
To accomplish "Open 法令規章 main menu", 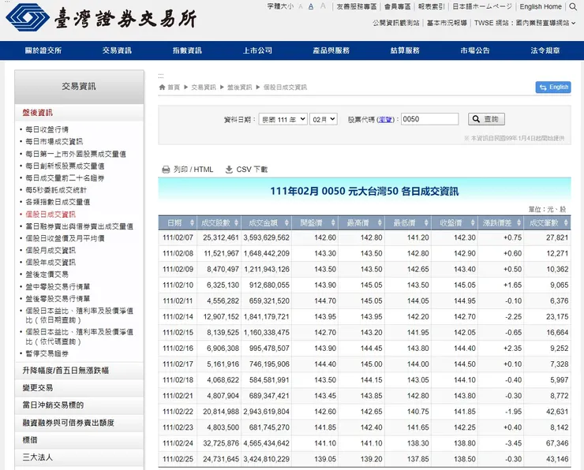I will click(x=545, y=50).
